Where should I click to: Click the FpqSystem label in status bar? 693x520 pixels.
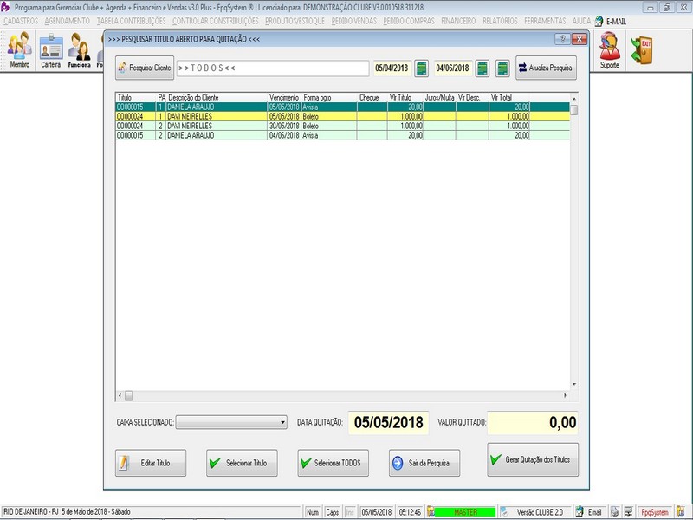click(656, 512)
